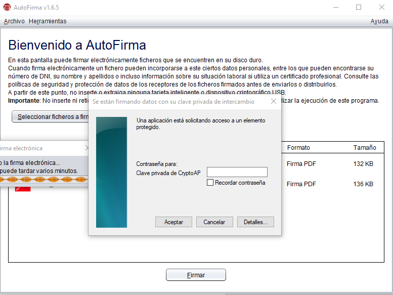Open the Ayuda menu
Viewport: 393px width, 295px height.
click(379, 21)
